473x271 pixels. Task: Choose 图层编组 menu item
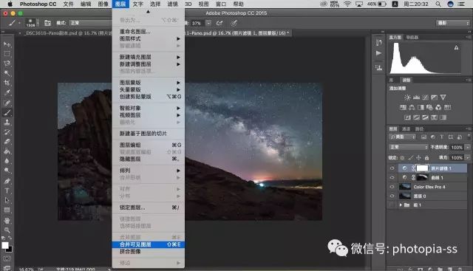pos(148,145)
